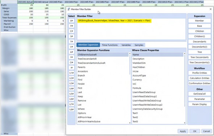The height and width of the screenshot is (136, 214).
Task: Click the U7# select button
Action: pyautogui.click(x=72, y=104)
